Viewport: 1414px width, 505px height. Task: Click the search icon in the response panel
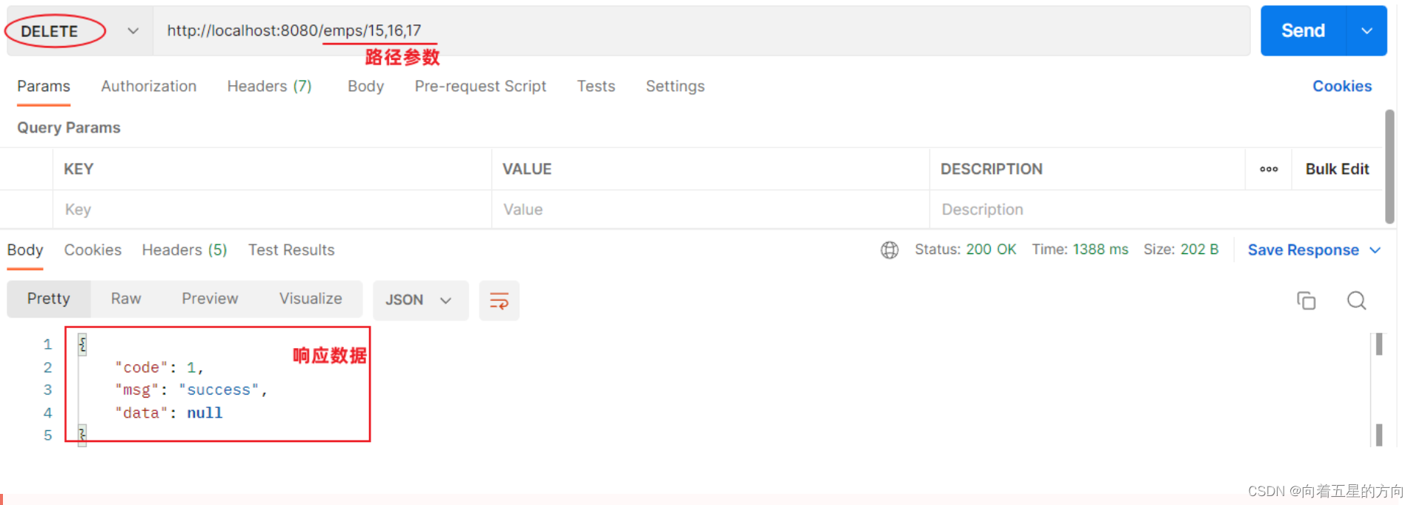click(x=1356, y=301)
